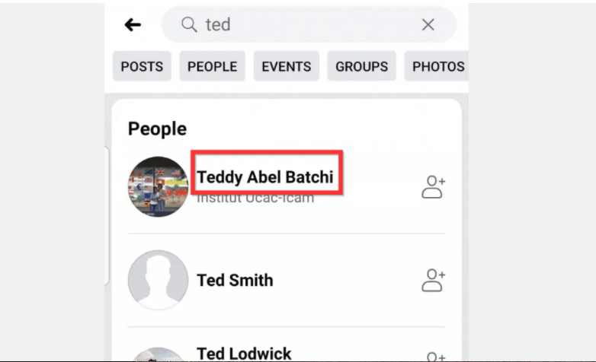
Task: Focus the search field containing 'ted'
Action: [308, 24]
